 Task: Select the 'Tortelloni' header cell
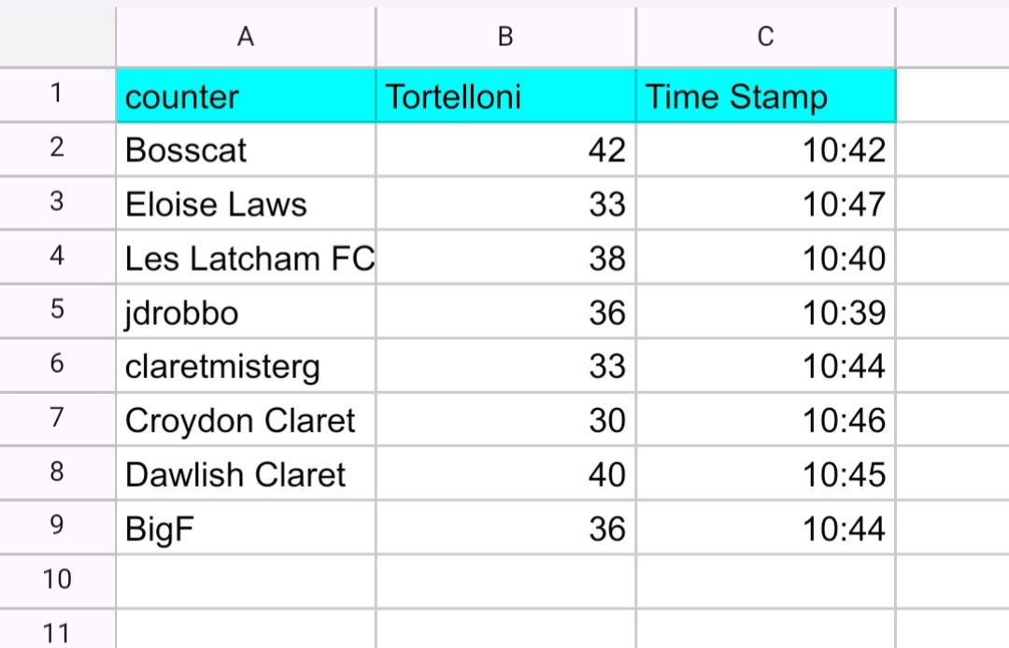point(505,95)
